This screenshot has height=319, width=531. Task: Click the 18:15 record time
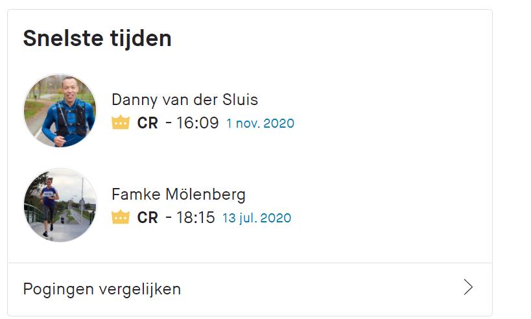195,217
